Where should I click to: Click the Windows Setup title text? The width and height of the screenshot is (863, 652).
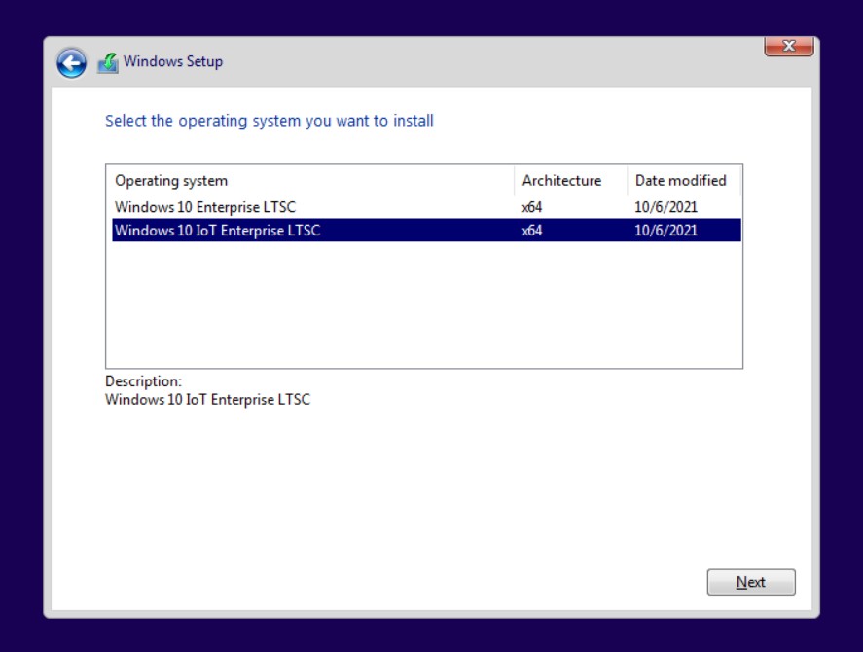pos(173,61)
